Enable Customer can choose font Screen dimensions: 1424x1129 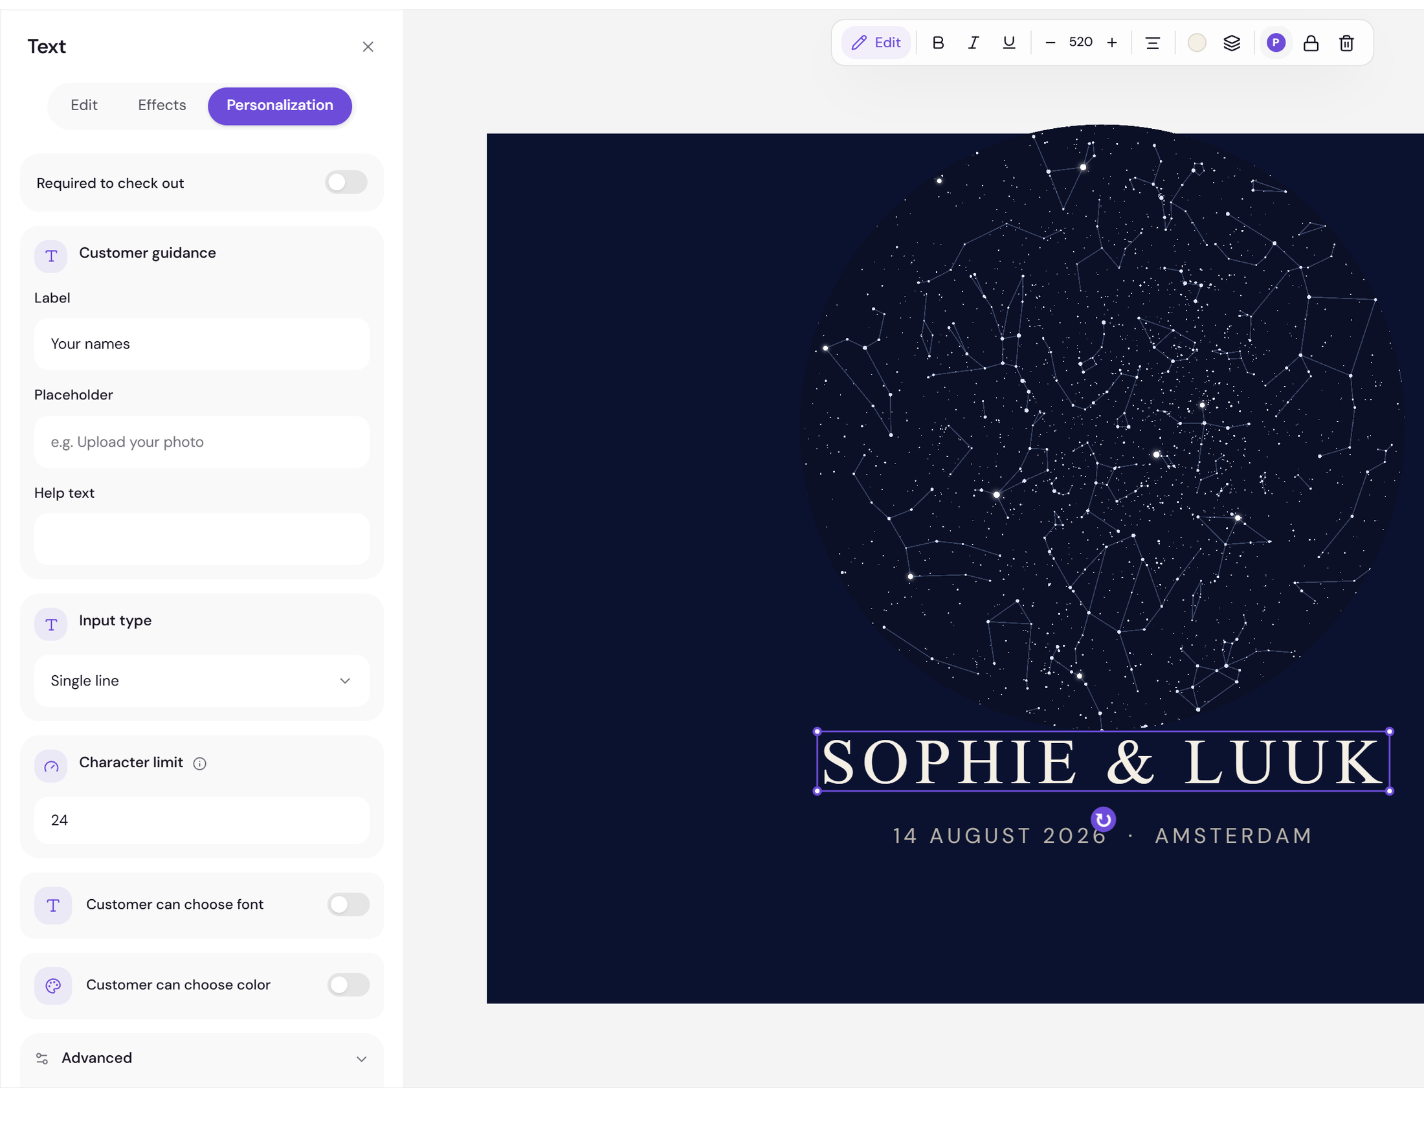(x=348, y=904)
